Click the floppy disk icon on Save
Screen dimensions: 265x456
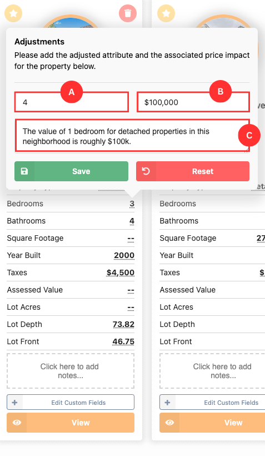[24, 171]
